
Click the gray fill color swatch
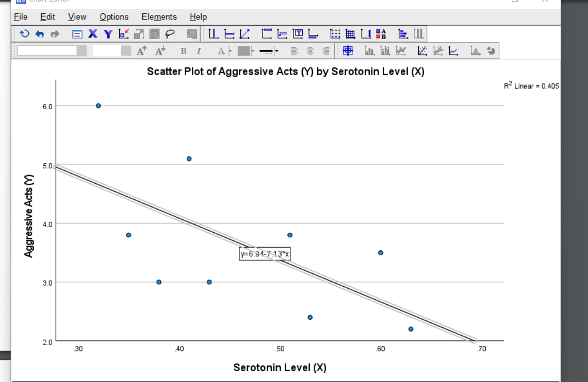tap(244, 51)
